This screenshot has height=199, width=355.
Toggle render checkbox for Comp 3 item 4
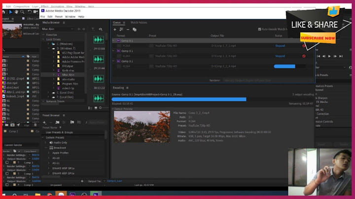click(x=7, y=185)
